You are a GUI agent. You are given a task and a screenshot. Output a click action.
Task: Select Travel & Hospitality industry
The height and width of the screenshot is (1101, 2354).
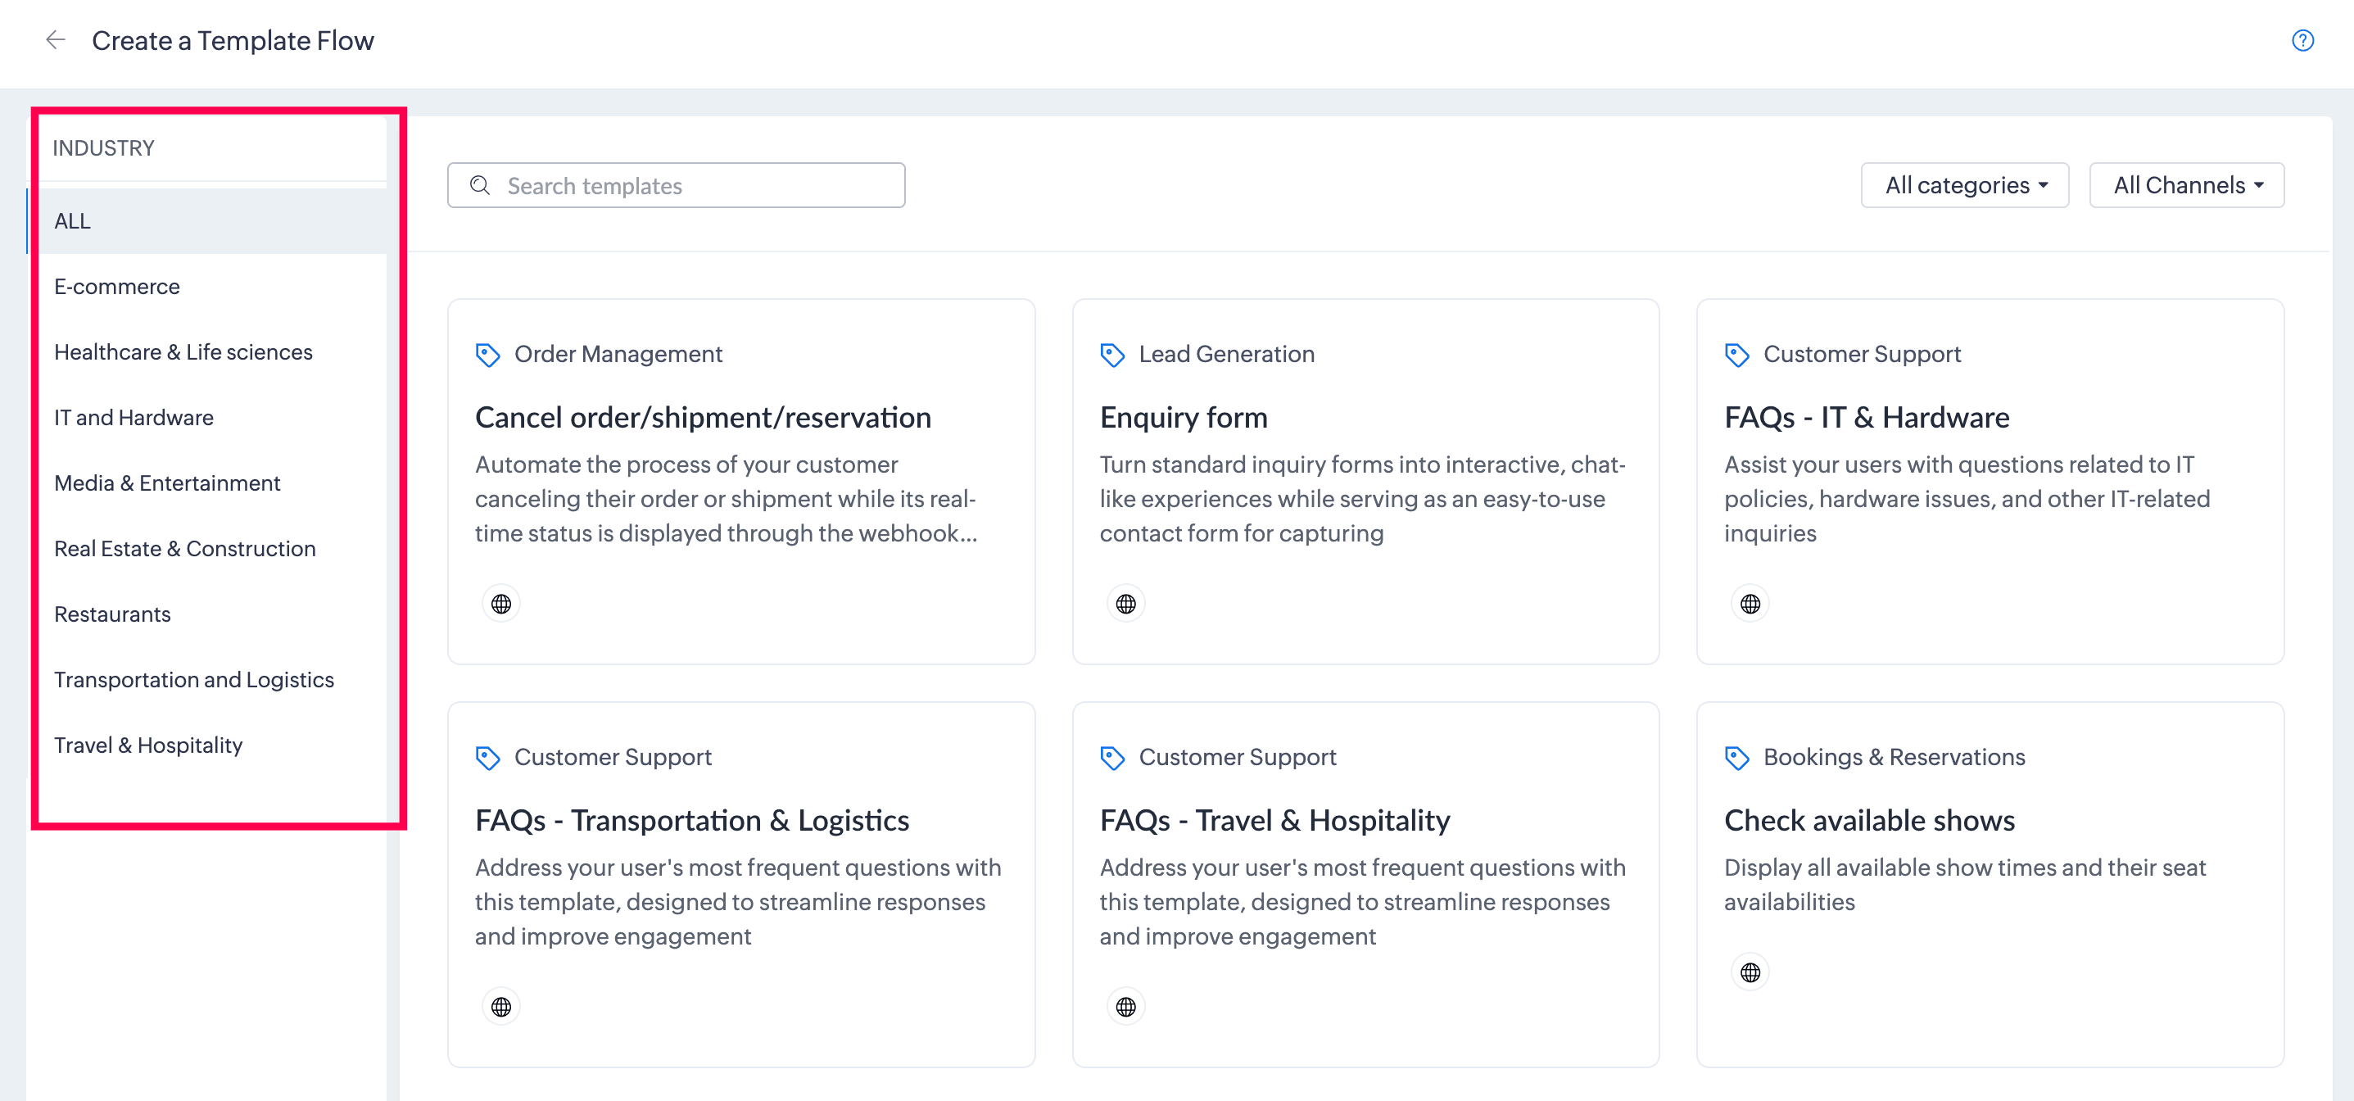(206, 745)
